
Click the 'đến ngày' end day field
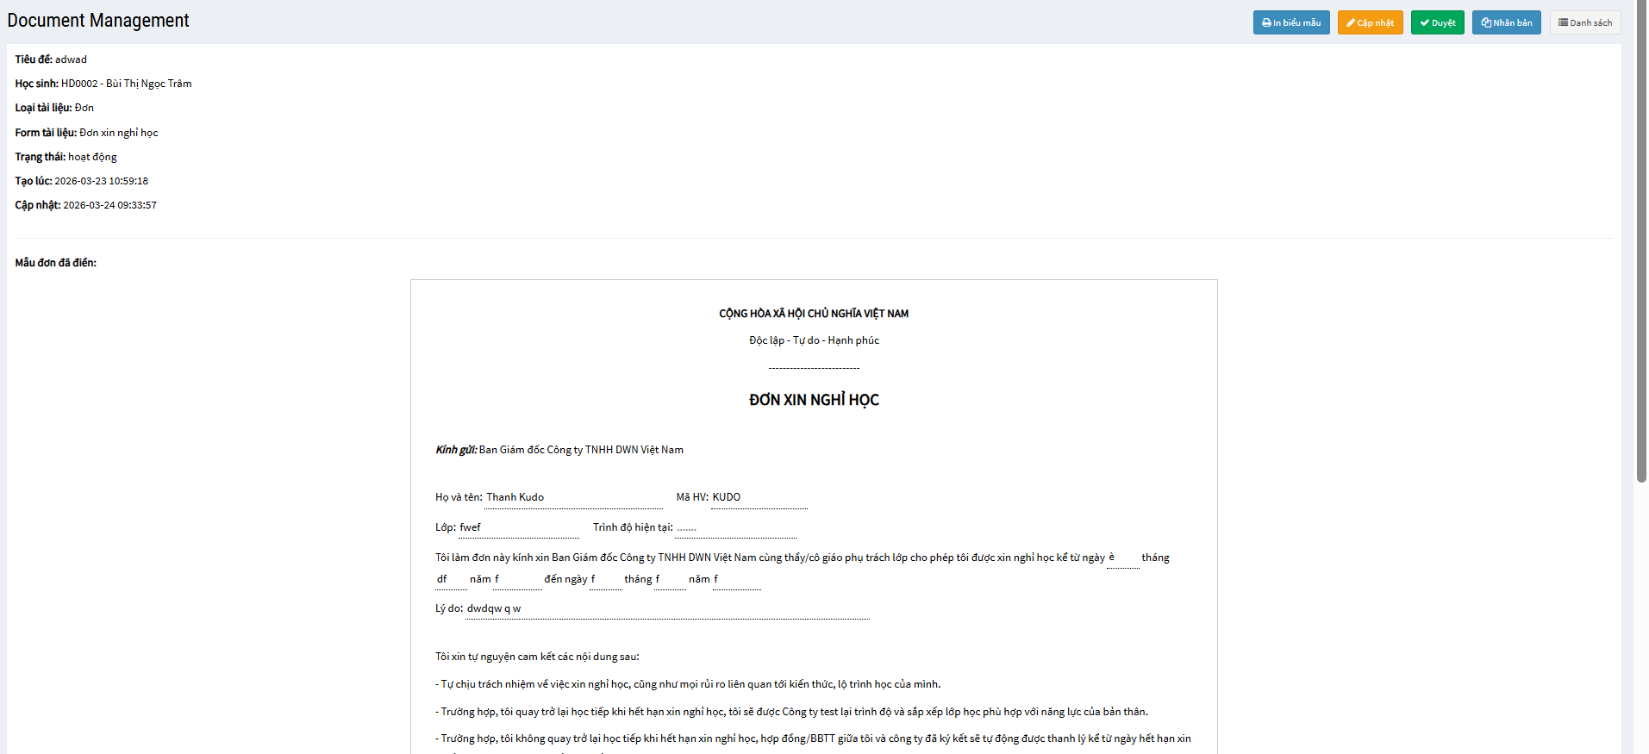point(605,580)
